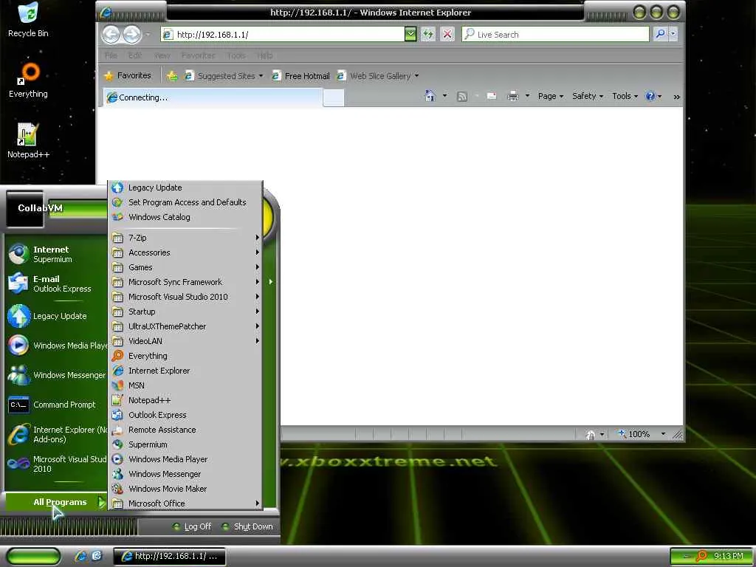The height and width of the screenshot is (567, 756).
Task: Expand the Startup program folder
Action: point(185,312)
